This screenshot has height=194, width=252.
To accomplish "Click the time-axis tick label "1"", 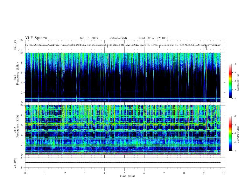I will point(45,173).
